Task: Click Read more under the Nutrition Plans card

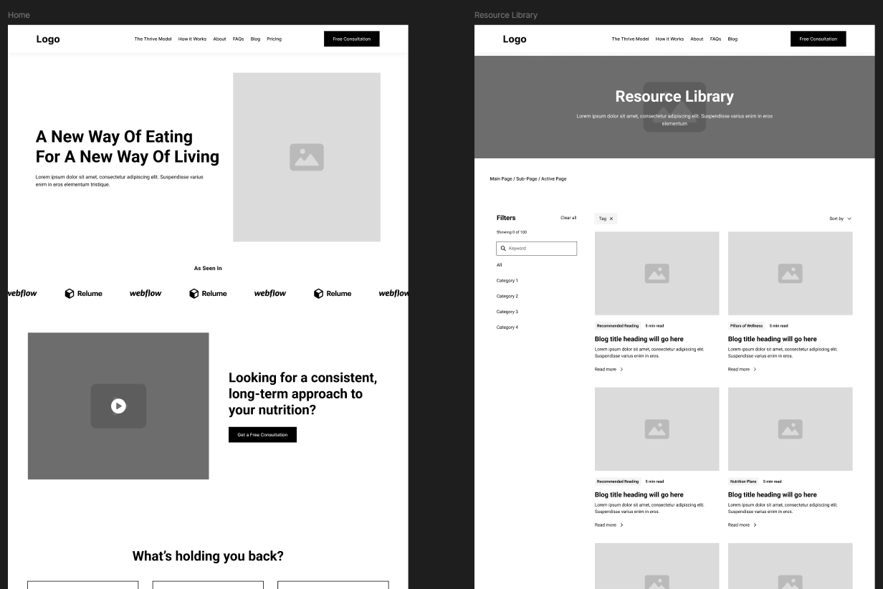Action: pyautogui.click(x=742, y=525)
